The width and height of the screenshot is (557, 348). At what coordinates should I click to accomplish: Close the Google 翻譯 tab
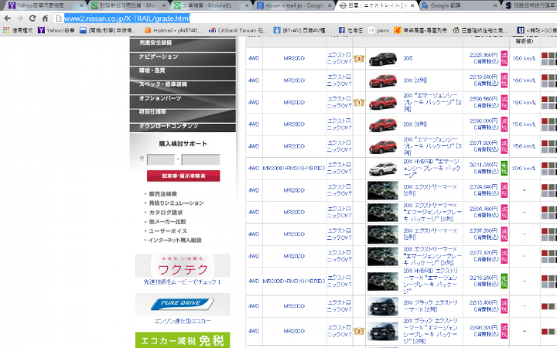[x=495, y=5]
